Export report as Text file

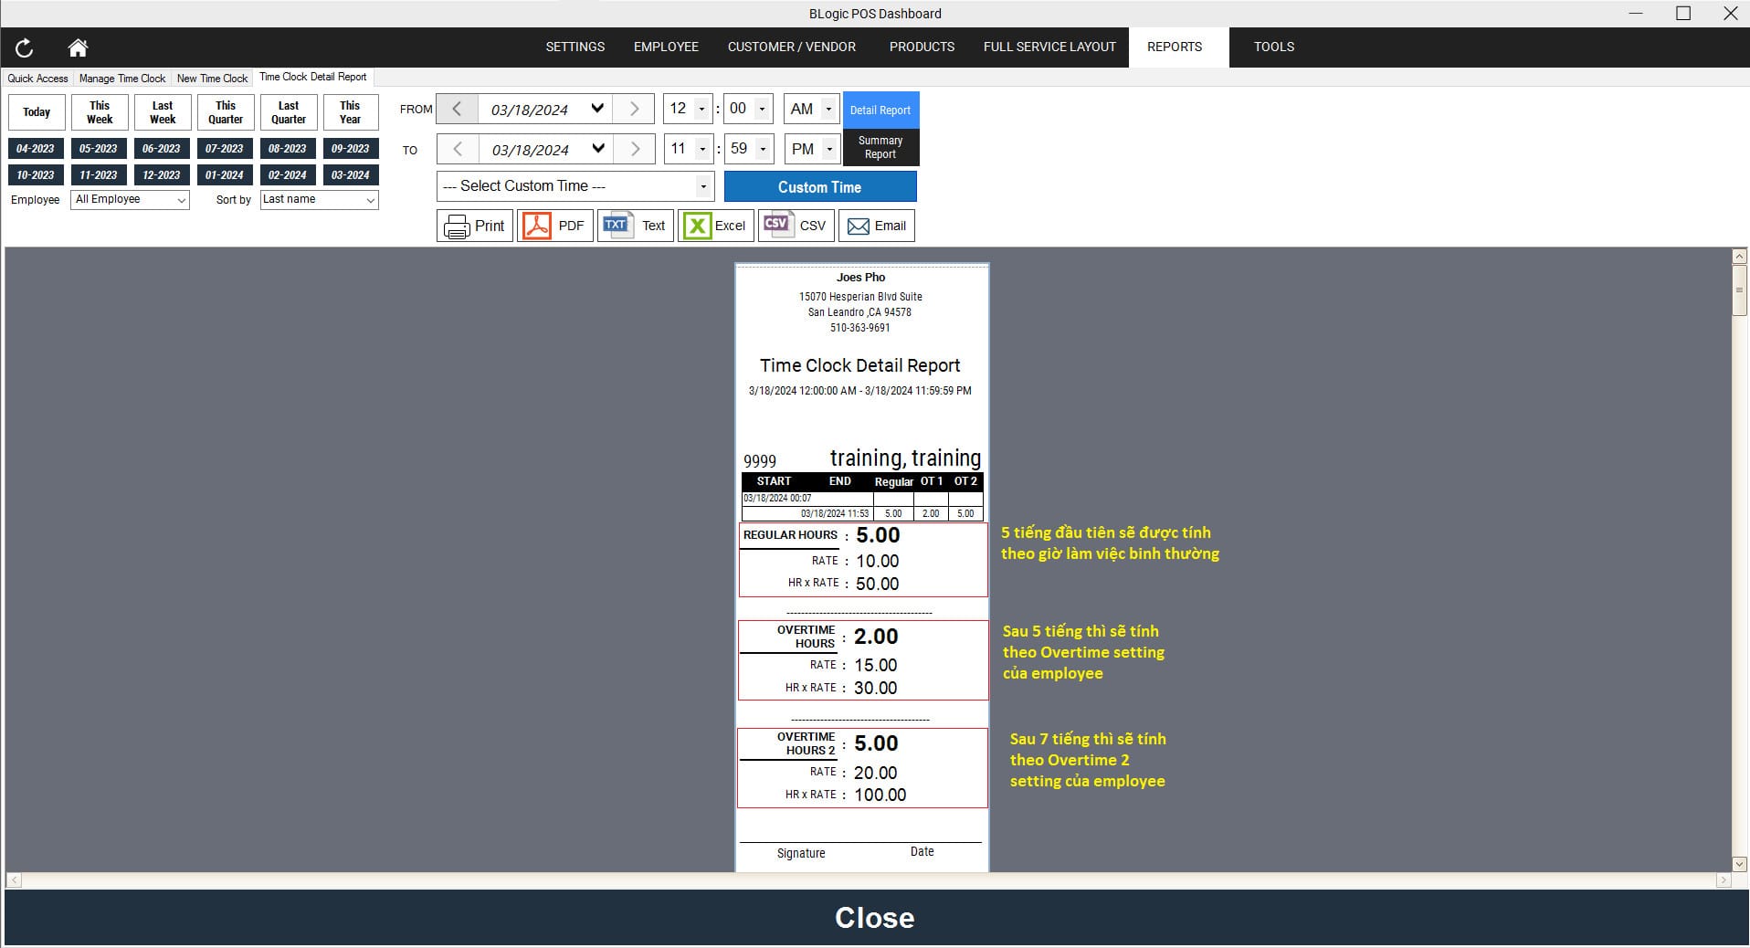pyautogui.click(x=635, y=226)
